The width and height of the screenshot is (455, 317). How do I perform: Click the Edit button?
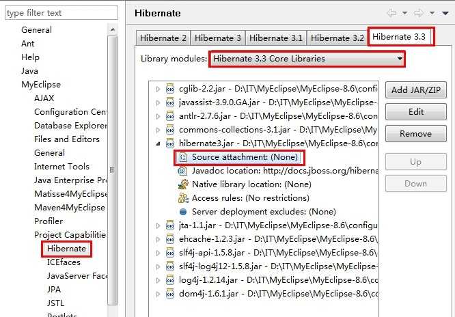pyautogui.click(x=416, y=112)
